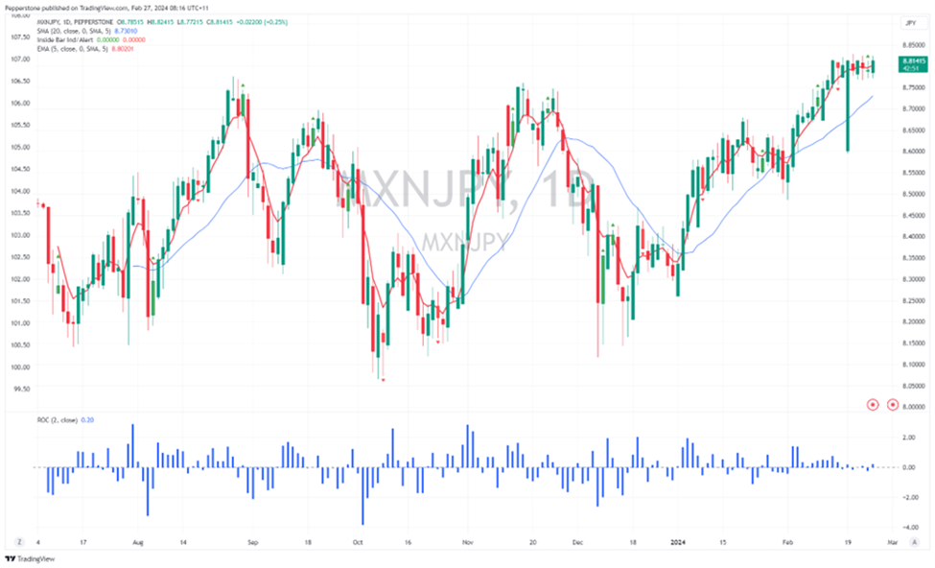Click the circled Z timezone icon
Screen dimensions: 935x568
coord(18,540)
